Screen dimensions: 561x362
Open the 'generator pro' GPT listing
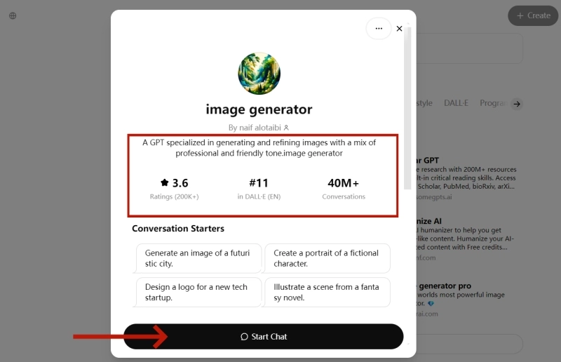[463, 296]
